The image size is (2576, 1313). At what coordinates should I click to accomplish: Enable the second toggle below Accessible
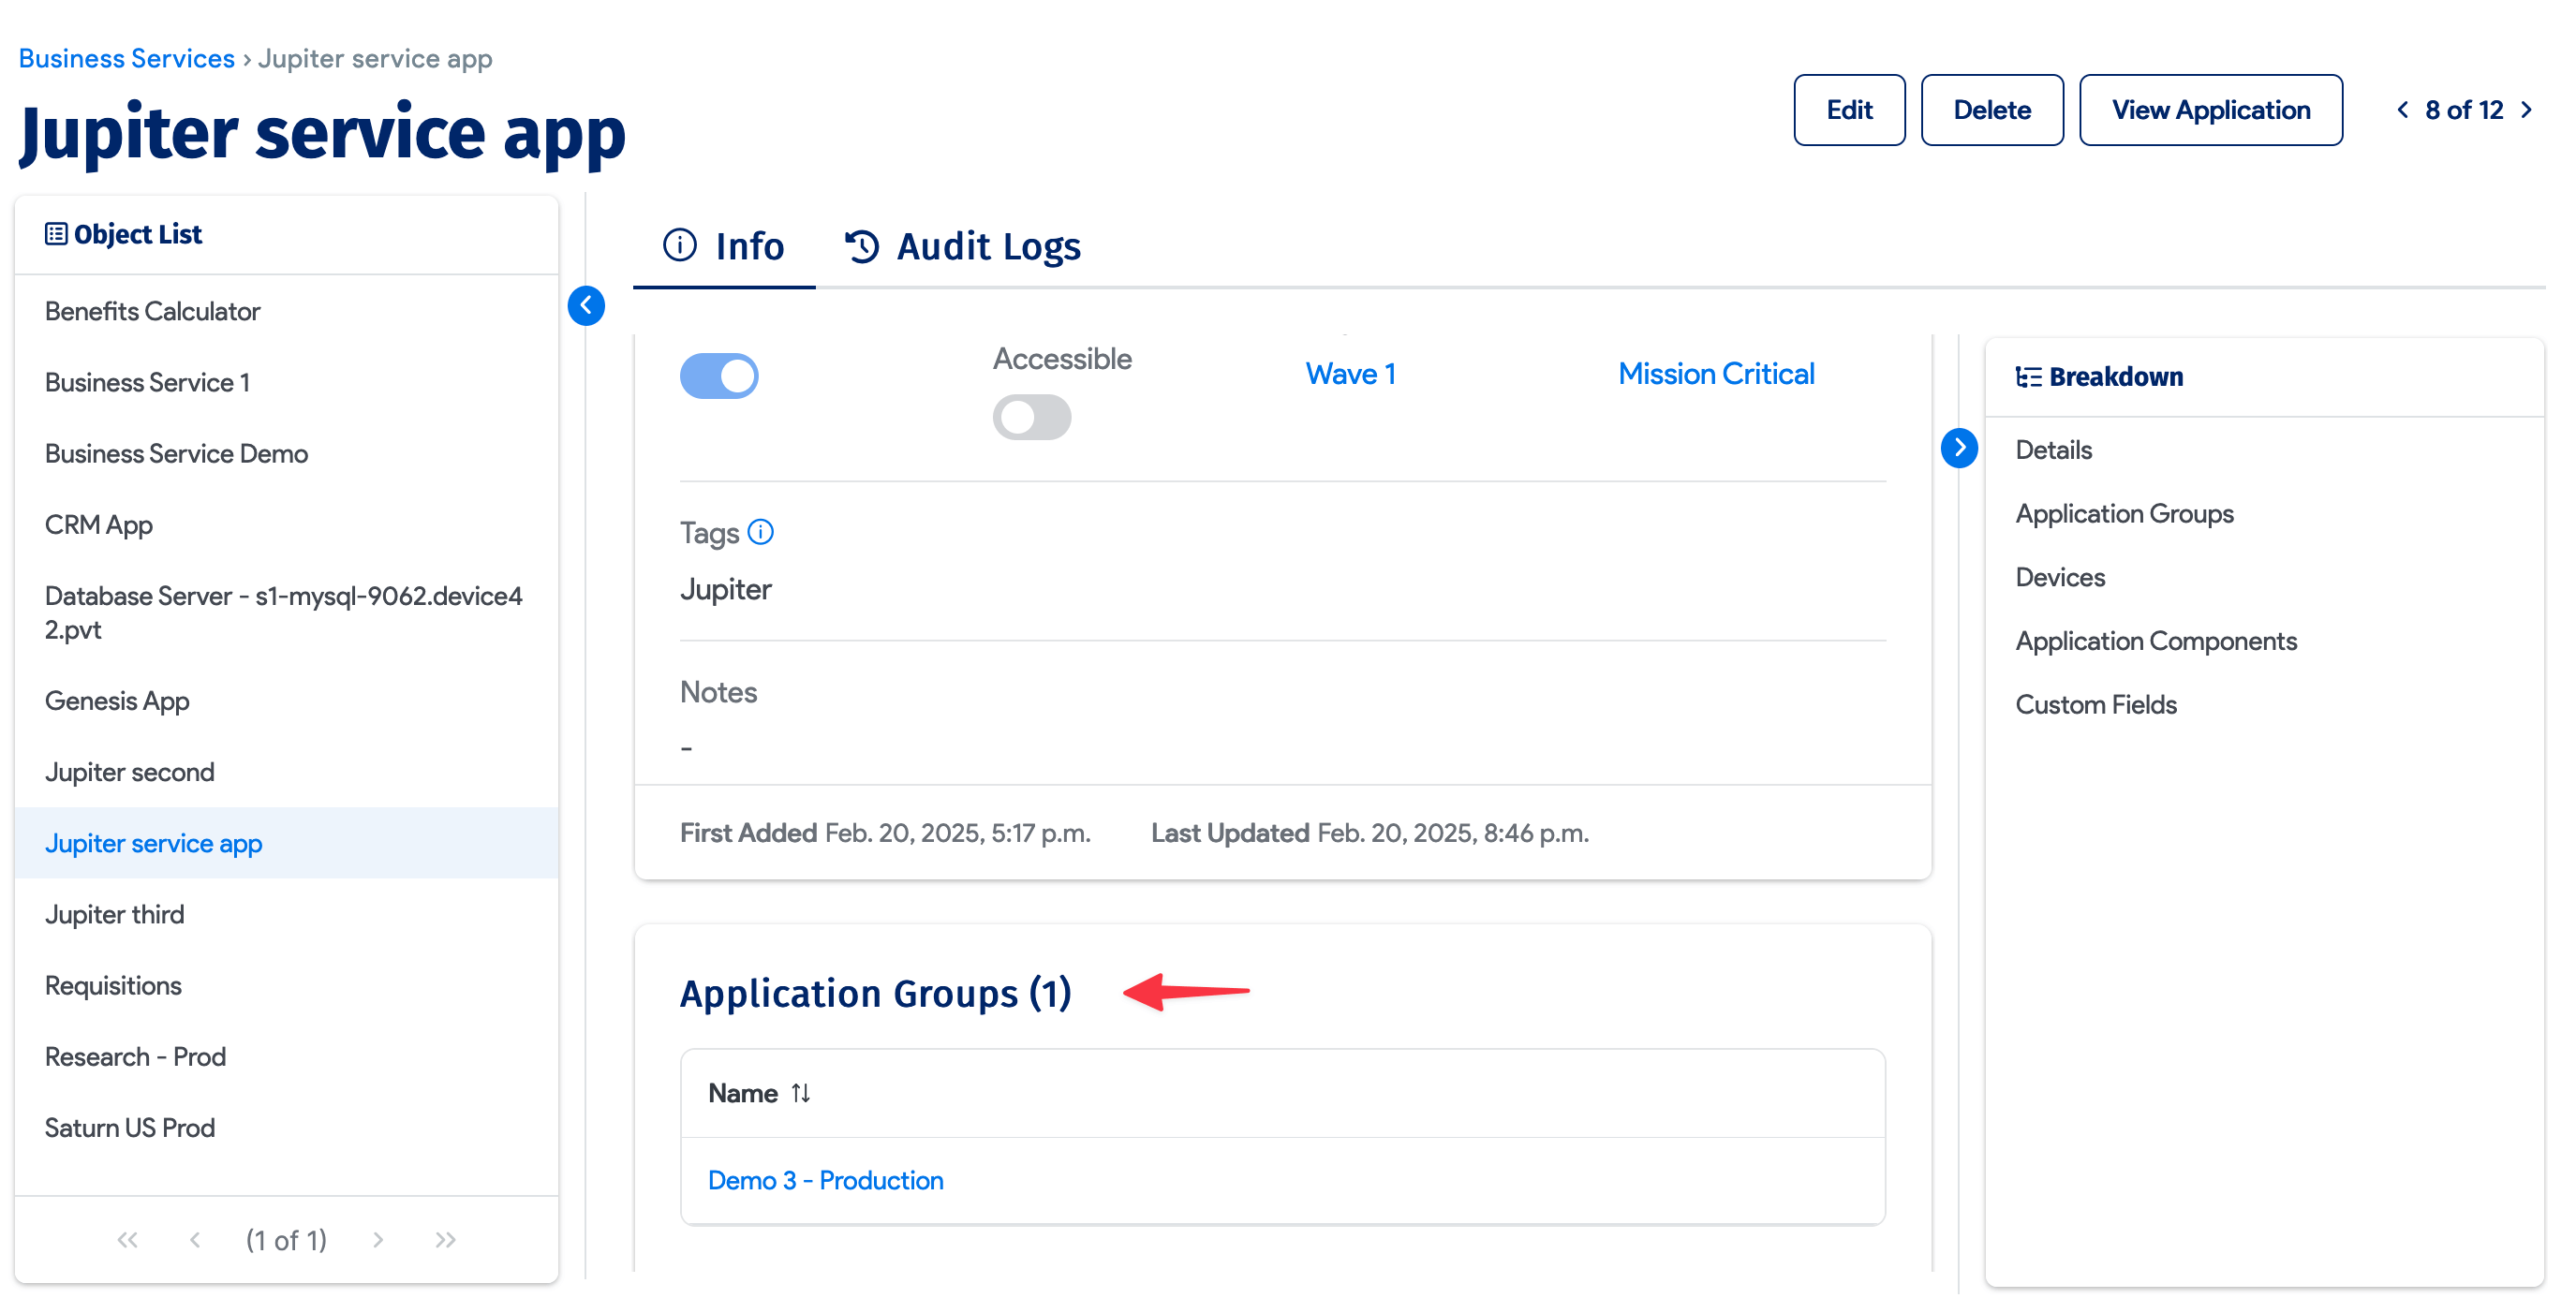tap(1031, 417)
